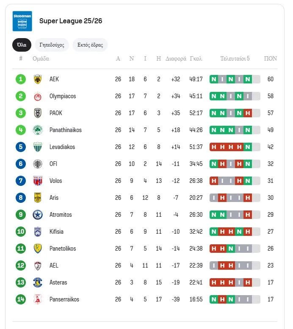
Task: Click the Διαφορά column header
Action: click(176, 59)
